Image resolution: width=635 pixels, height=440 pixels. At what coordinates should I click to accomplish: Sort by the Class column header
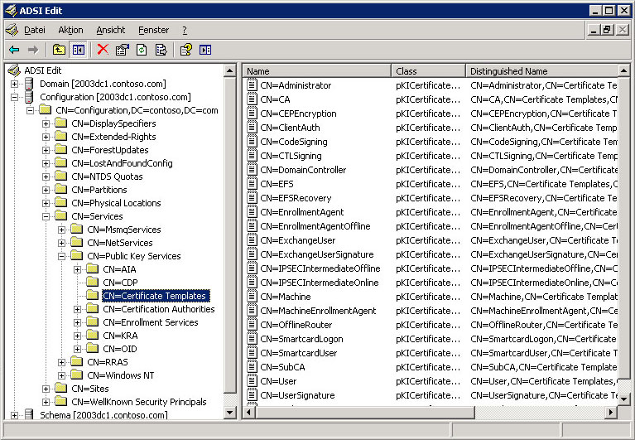click(429, 71)
